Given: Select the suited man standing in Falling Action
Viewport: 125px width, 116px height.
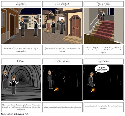Looking at the screenshot, I should pyautogui.click(x=50, y=80).
